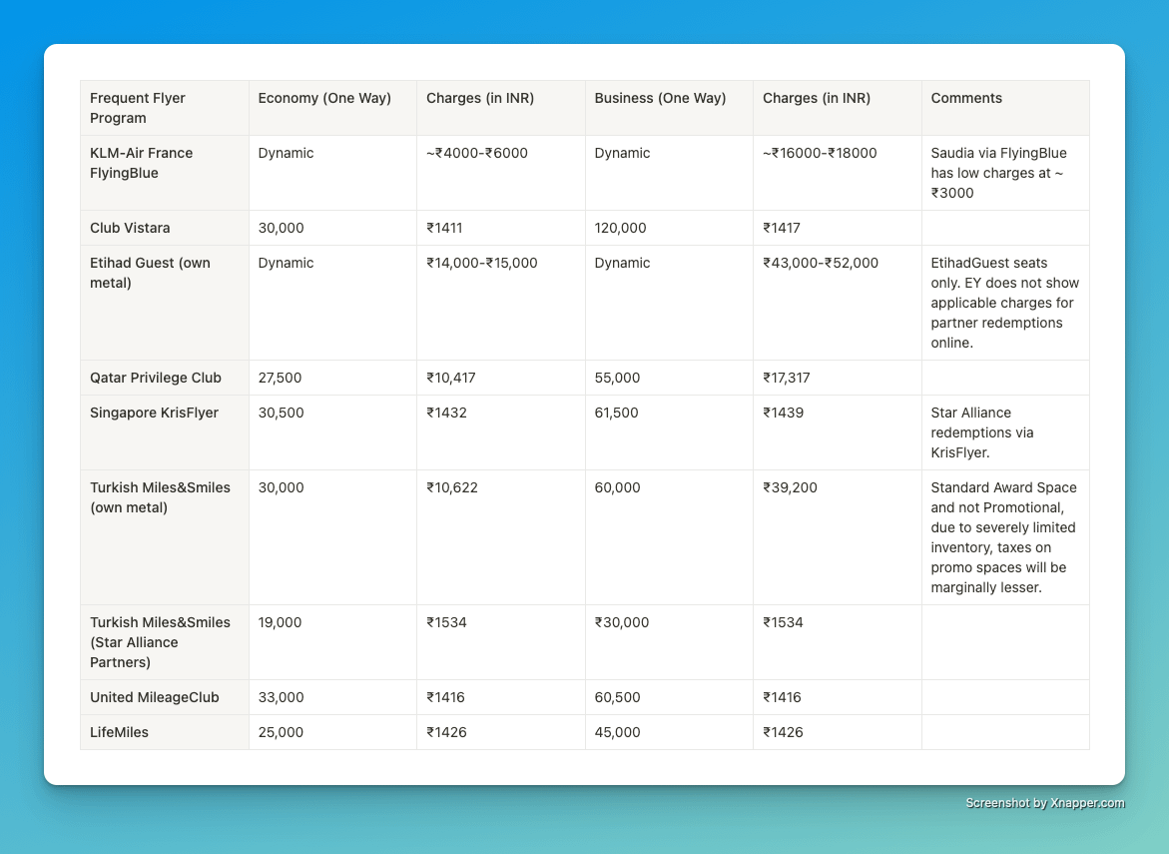1169x854 pixels.
Task: Select the "Qatar Privilege Club" program cell
Action: click(x=155, y=378)
